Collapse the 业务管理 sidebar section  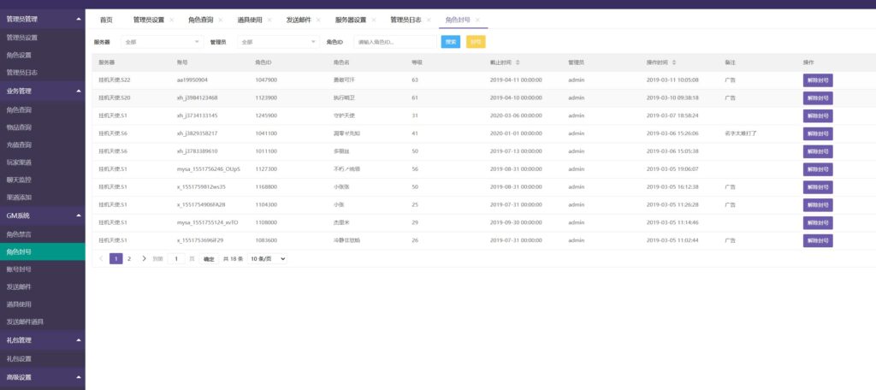[x=79, y=91]
